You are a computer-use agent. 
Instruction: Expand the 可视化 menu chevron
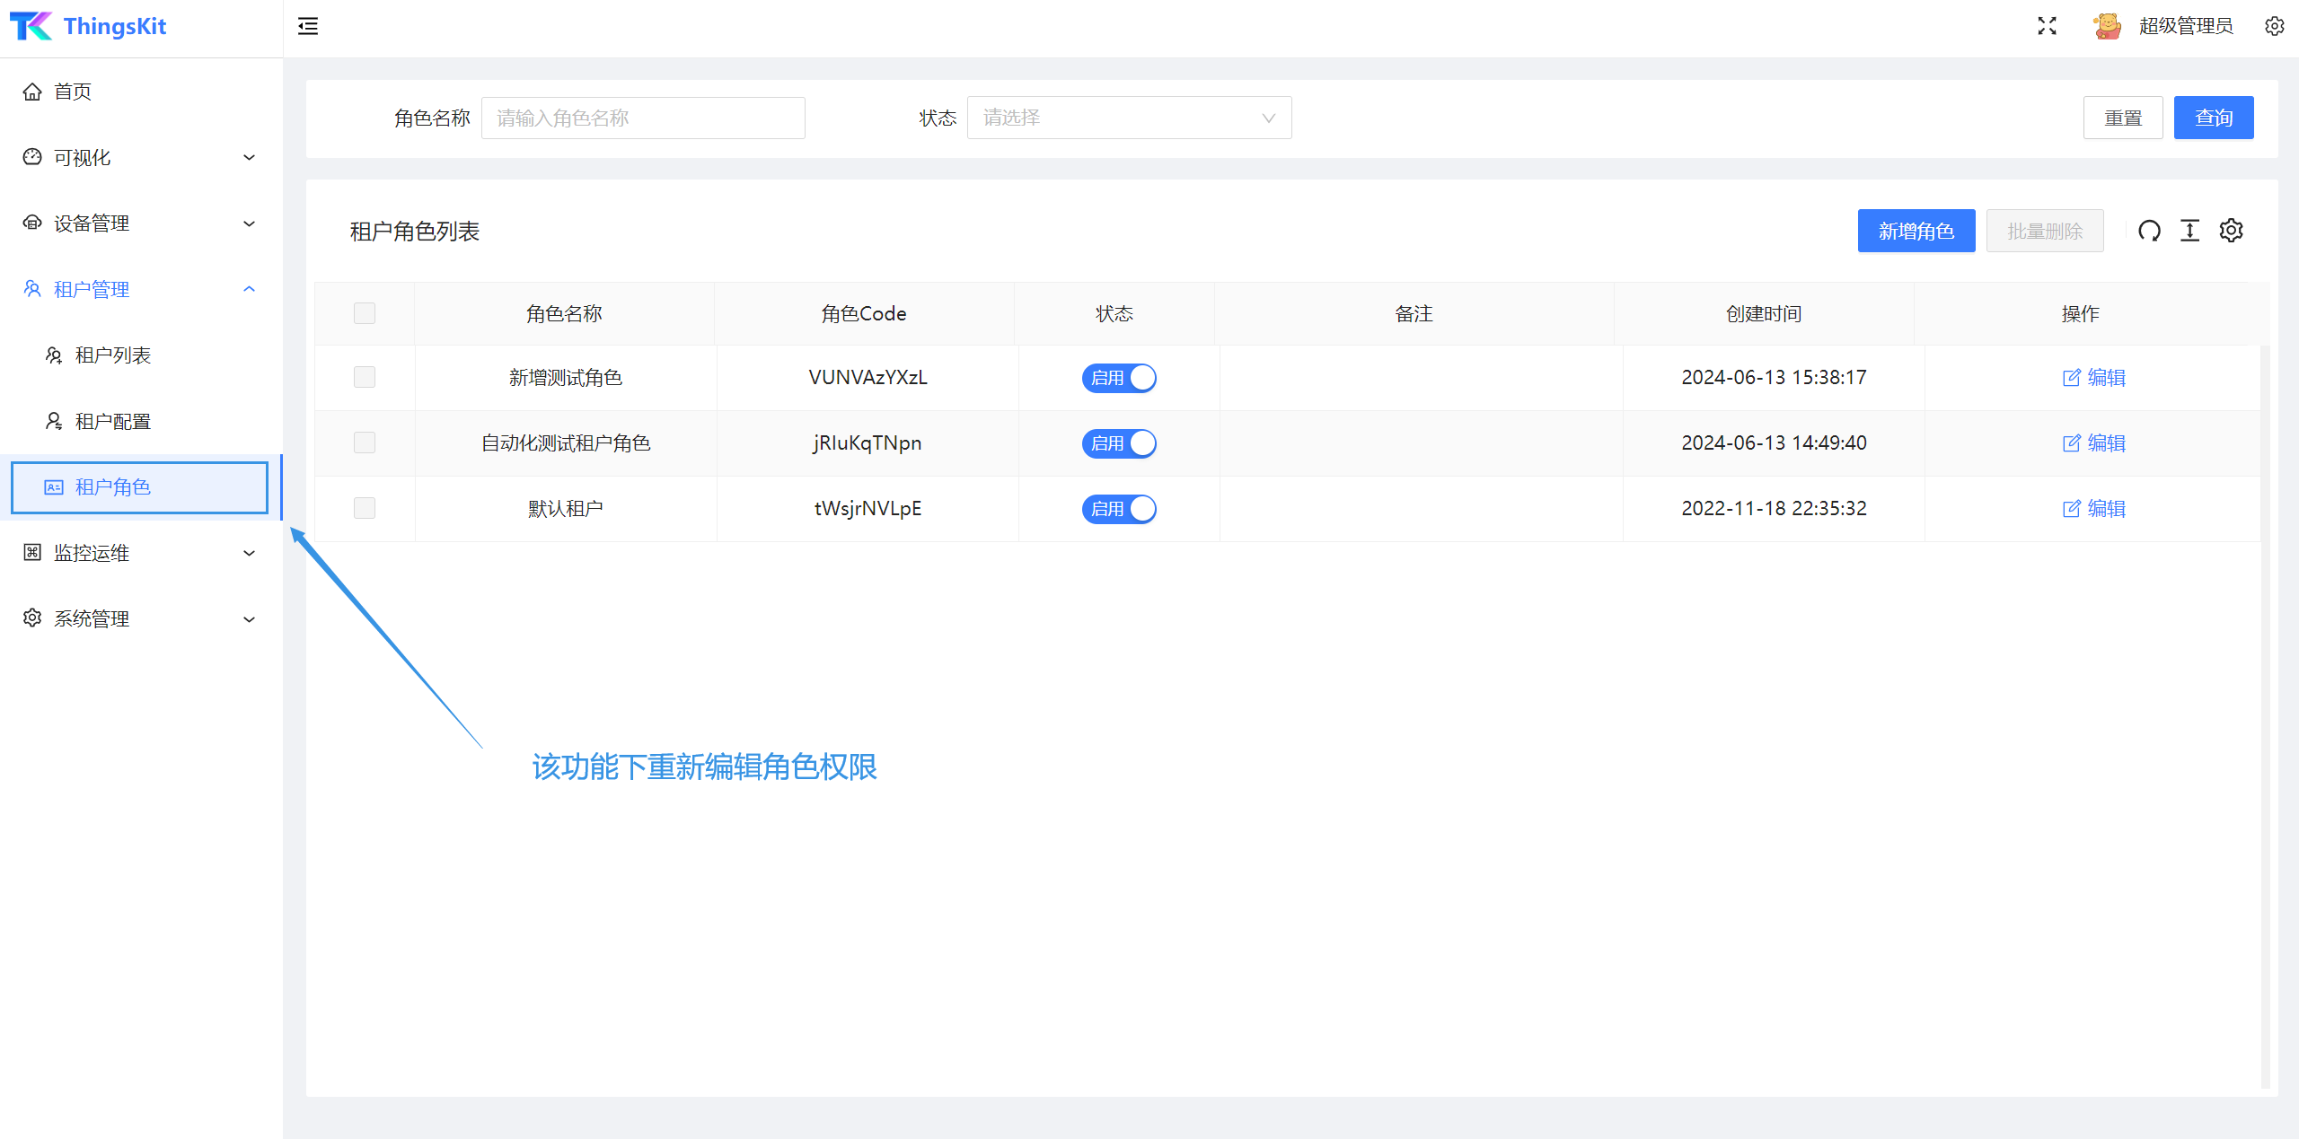tap(250, 158)
